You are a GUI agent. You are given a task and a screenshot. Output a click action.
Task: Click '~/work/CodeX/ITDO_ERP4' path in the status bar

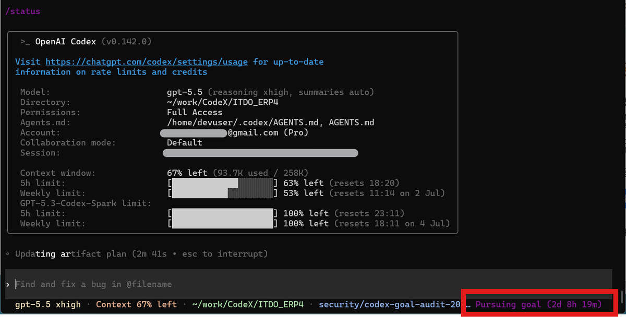click(248, 304)
